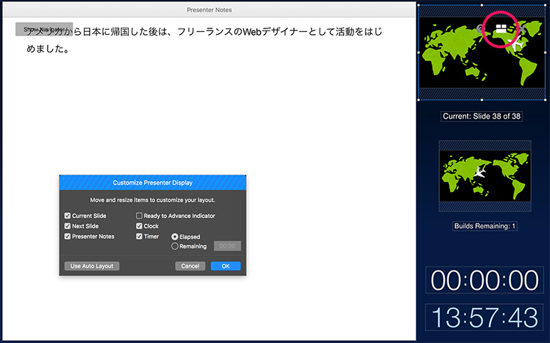This screenshot has width=550, height=343.
Task: Click the clock 13:57:43 display
Action: 485,317
